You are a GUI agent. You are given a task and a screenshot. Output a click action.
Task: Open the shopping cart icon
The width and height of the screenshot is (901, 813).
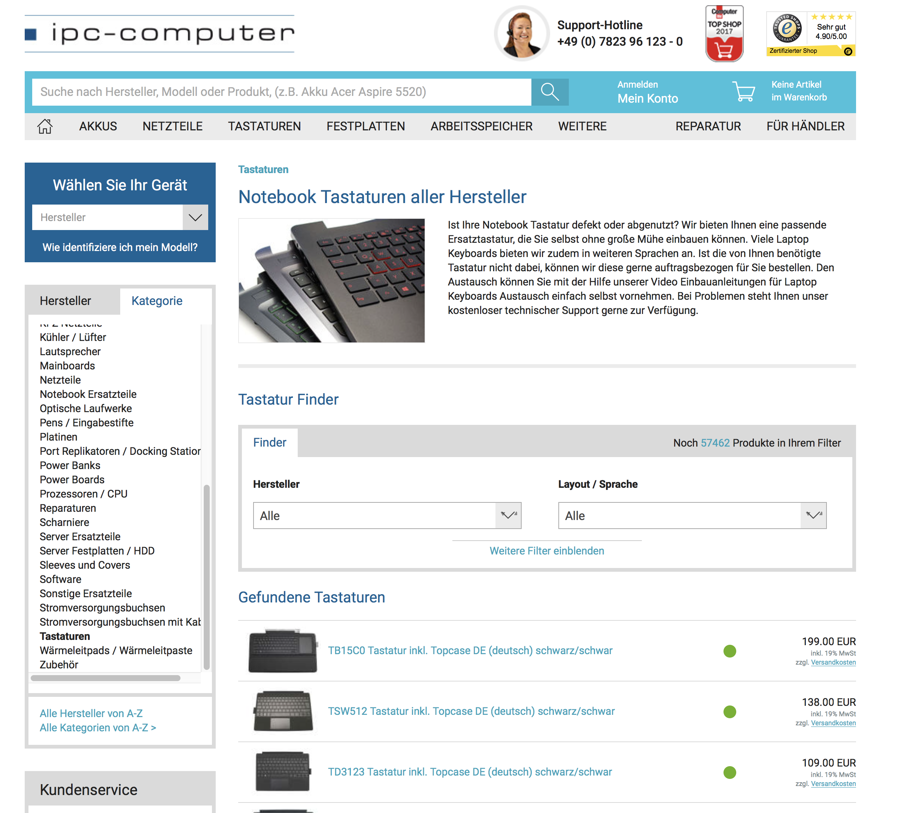click(x=743, y=91)
